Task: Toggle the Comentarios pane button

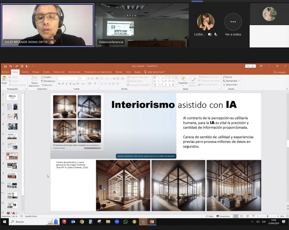Action: [223, 216]
